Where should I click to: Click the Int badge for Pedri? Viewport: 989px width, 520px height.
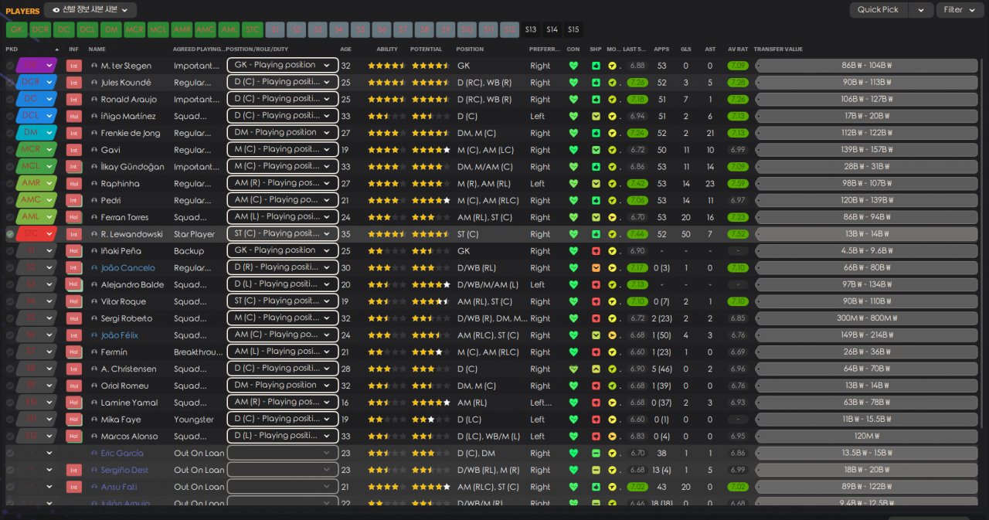click(74, 200)
